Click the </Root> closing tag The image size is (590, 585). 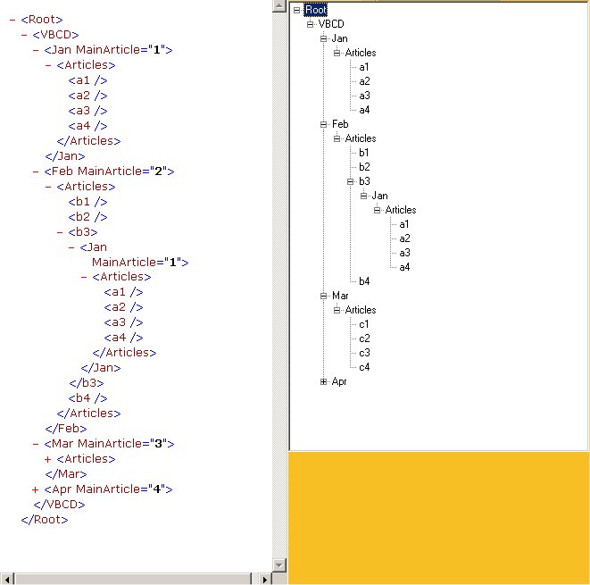click(45, 520)
